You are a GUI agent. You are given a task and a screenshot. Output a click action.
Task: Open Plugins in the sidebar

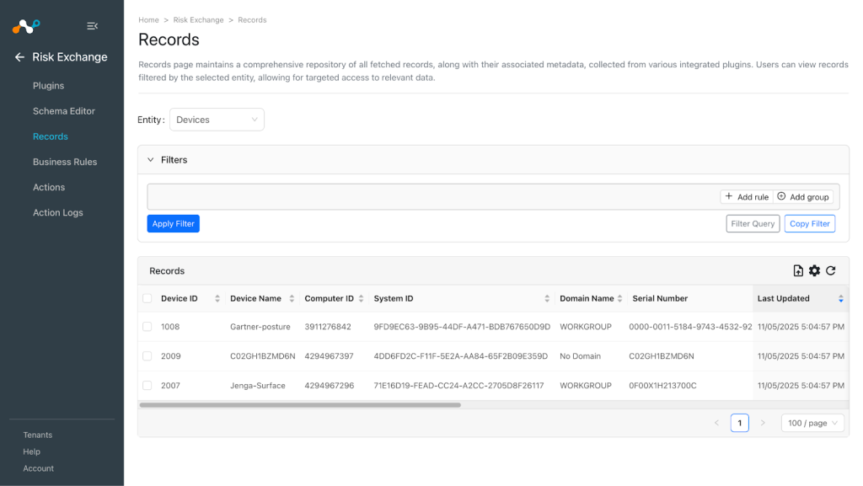click(48, 86)
